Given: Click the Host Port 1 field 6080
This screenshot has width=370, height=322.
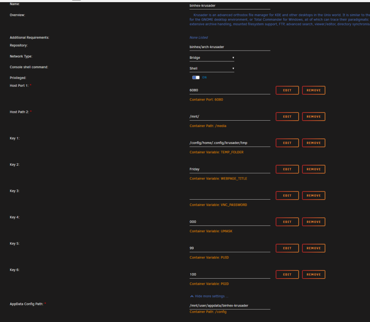Looking at the screenshot, I should (x=230, y=90).
